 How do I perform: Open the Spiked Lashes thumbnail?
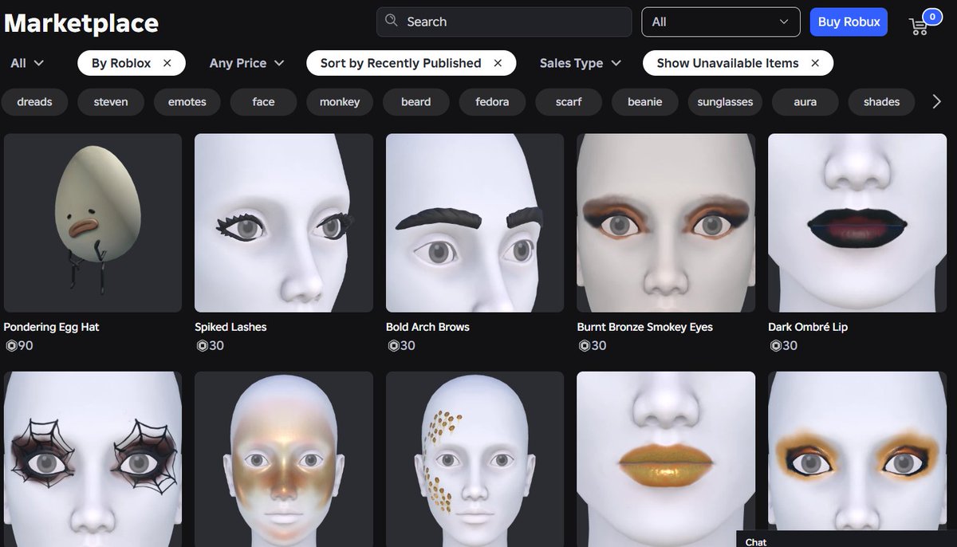click(x=284, y=222)
